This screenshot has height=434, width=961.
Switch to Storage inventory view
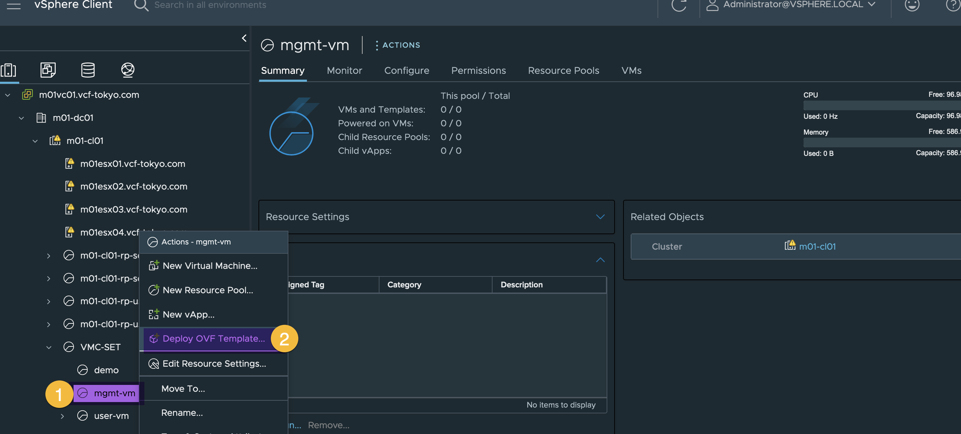click(88, 70)
